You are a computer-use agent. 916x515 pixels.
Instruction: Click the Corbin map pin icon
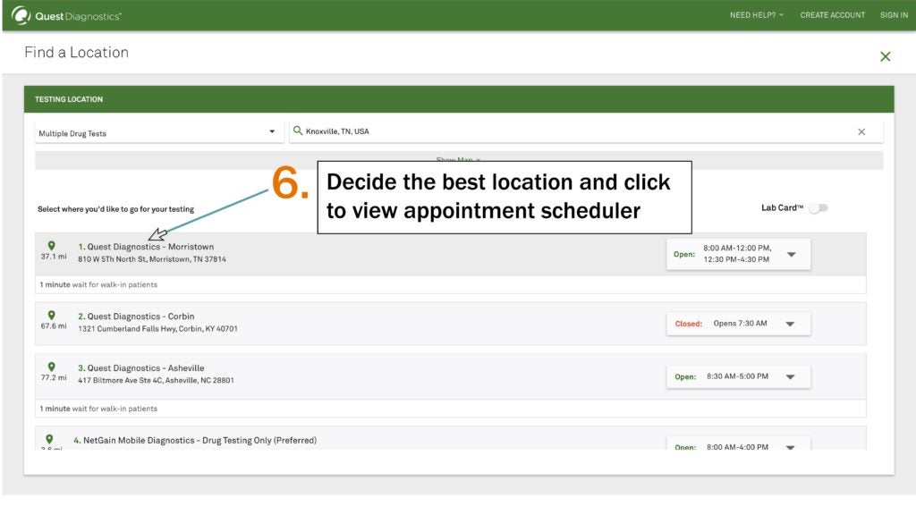click(x=51, y=316)
